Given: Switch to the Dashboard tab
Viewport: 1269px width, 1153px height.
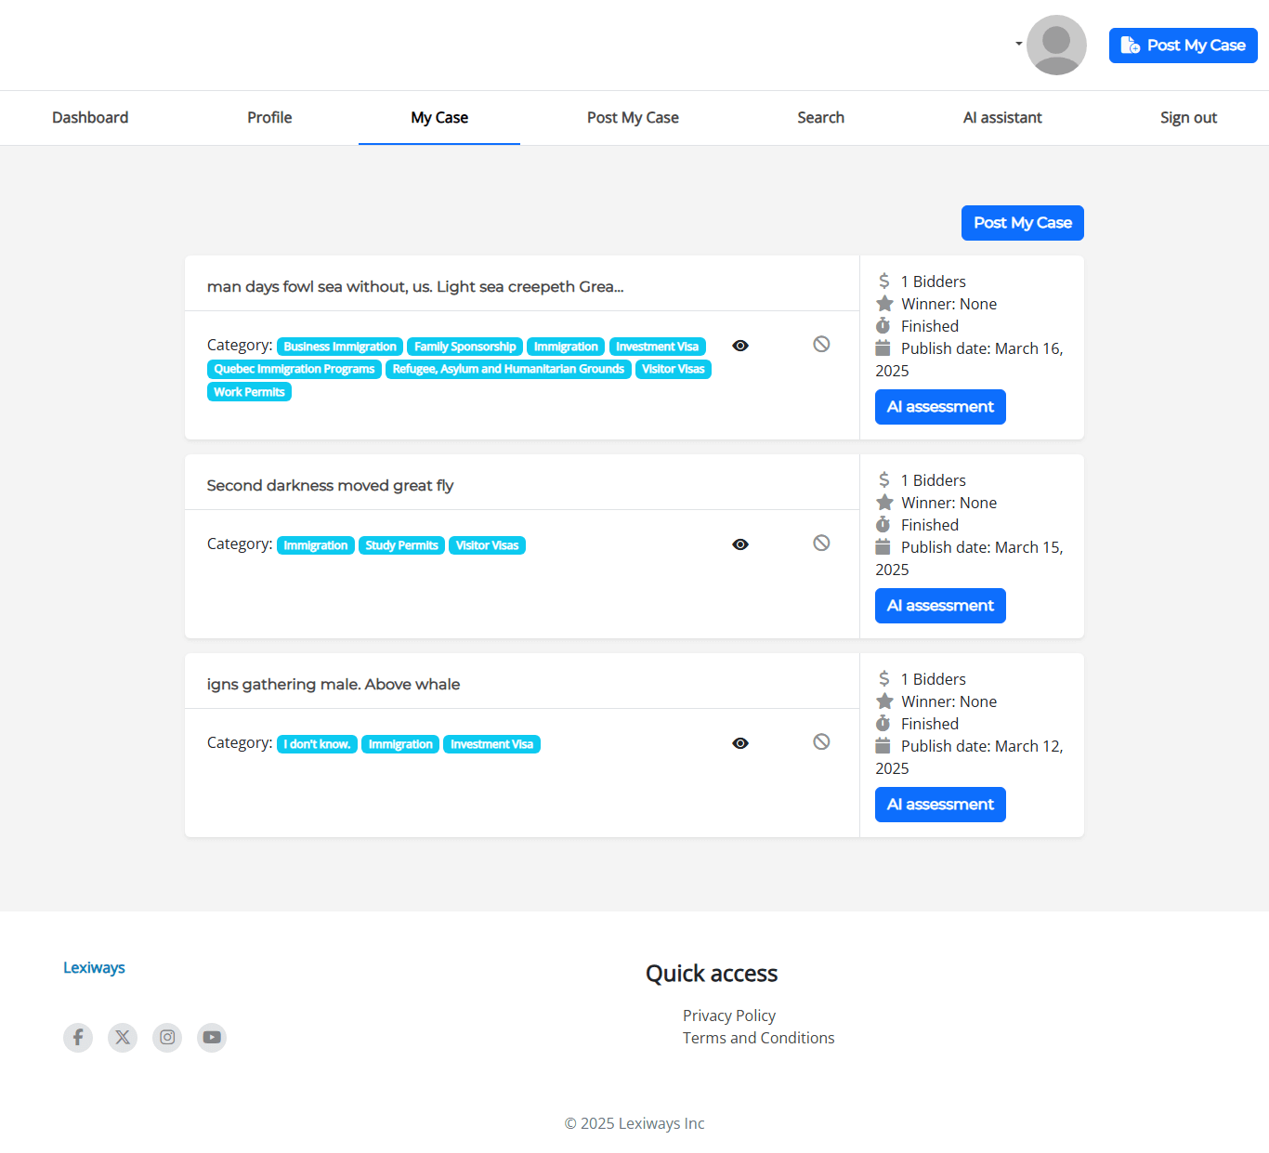Looking at the screenshot, I should pyautogui.click(x=90, y=118).
